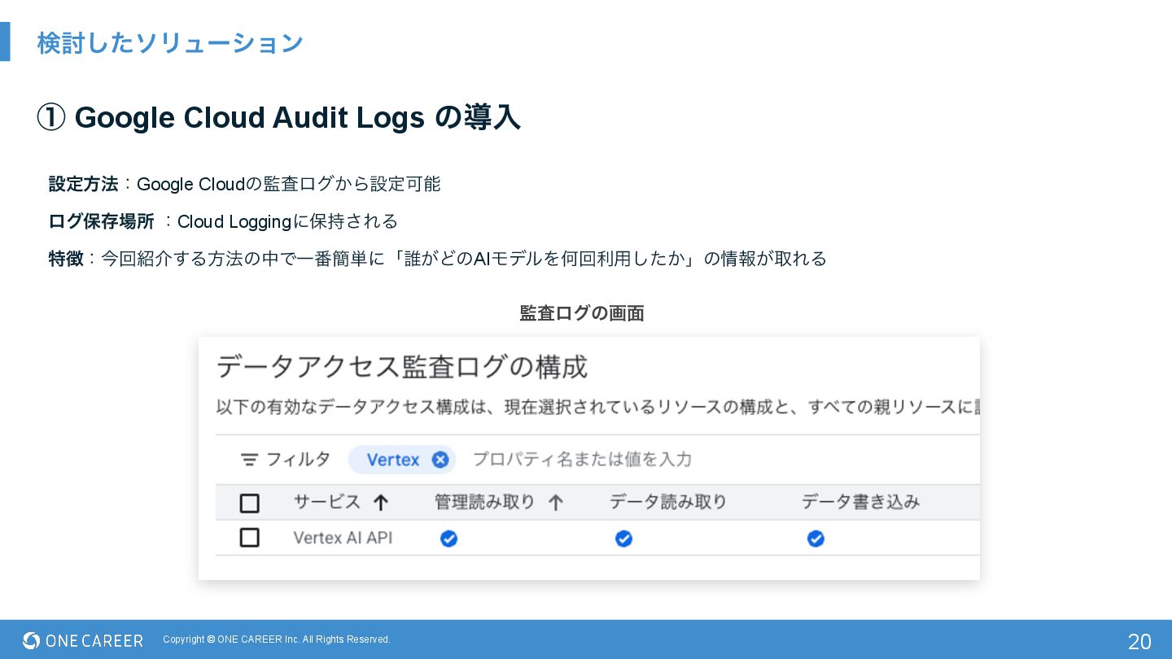Screen dimensions: 1172x659
Task: Click the ONE CAREER logo in the footer
Action: [x=83, y=640]
